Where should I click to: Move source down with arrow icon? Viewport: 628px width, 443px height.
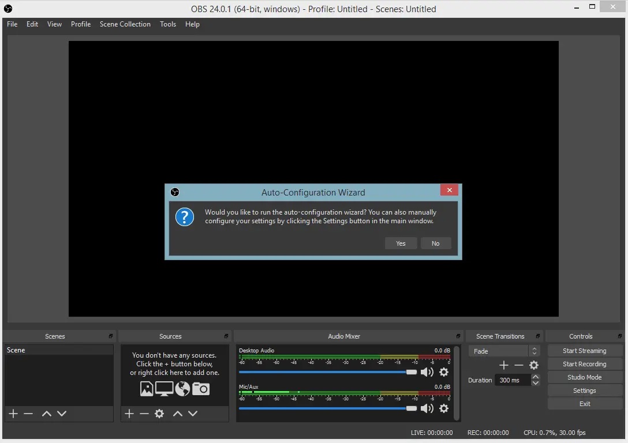(193, 414)
